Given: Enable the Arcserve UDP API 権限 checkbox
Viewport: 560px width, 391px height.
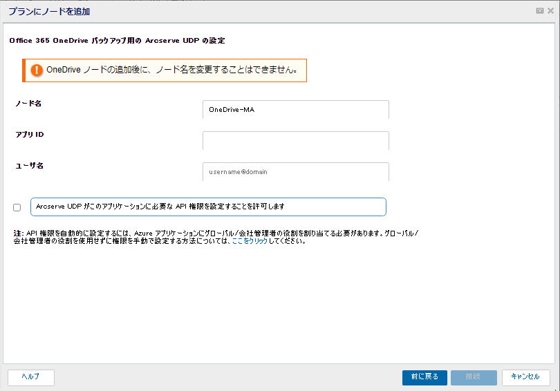Looking at the screenshot, I should [x=17, y=207].
